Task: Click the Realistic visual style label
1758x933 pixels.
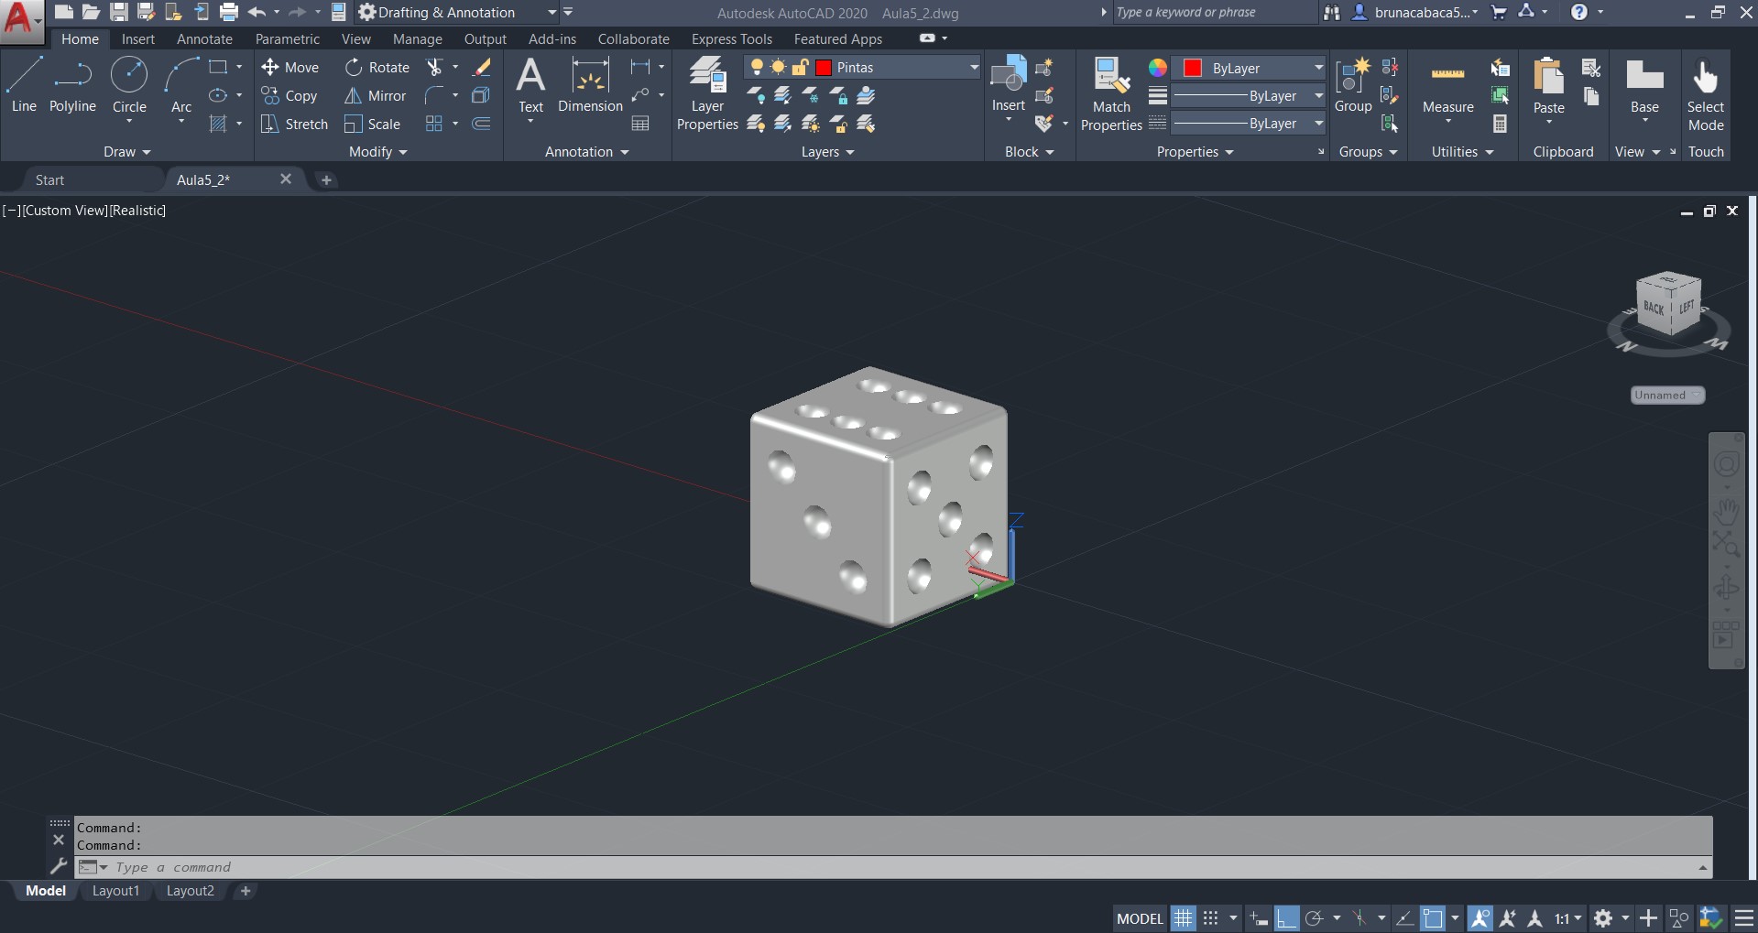Action: (138, 211)
